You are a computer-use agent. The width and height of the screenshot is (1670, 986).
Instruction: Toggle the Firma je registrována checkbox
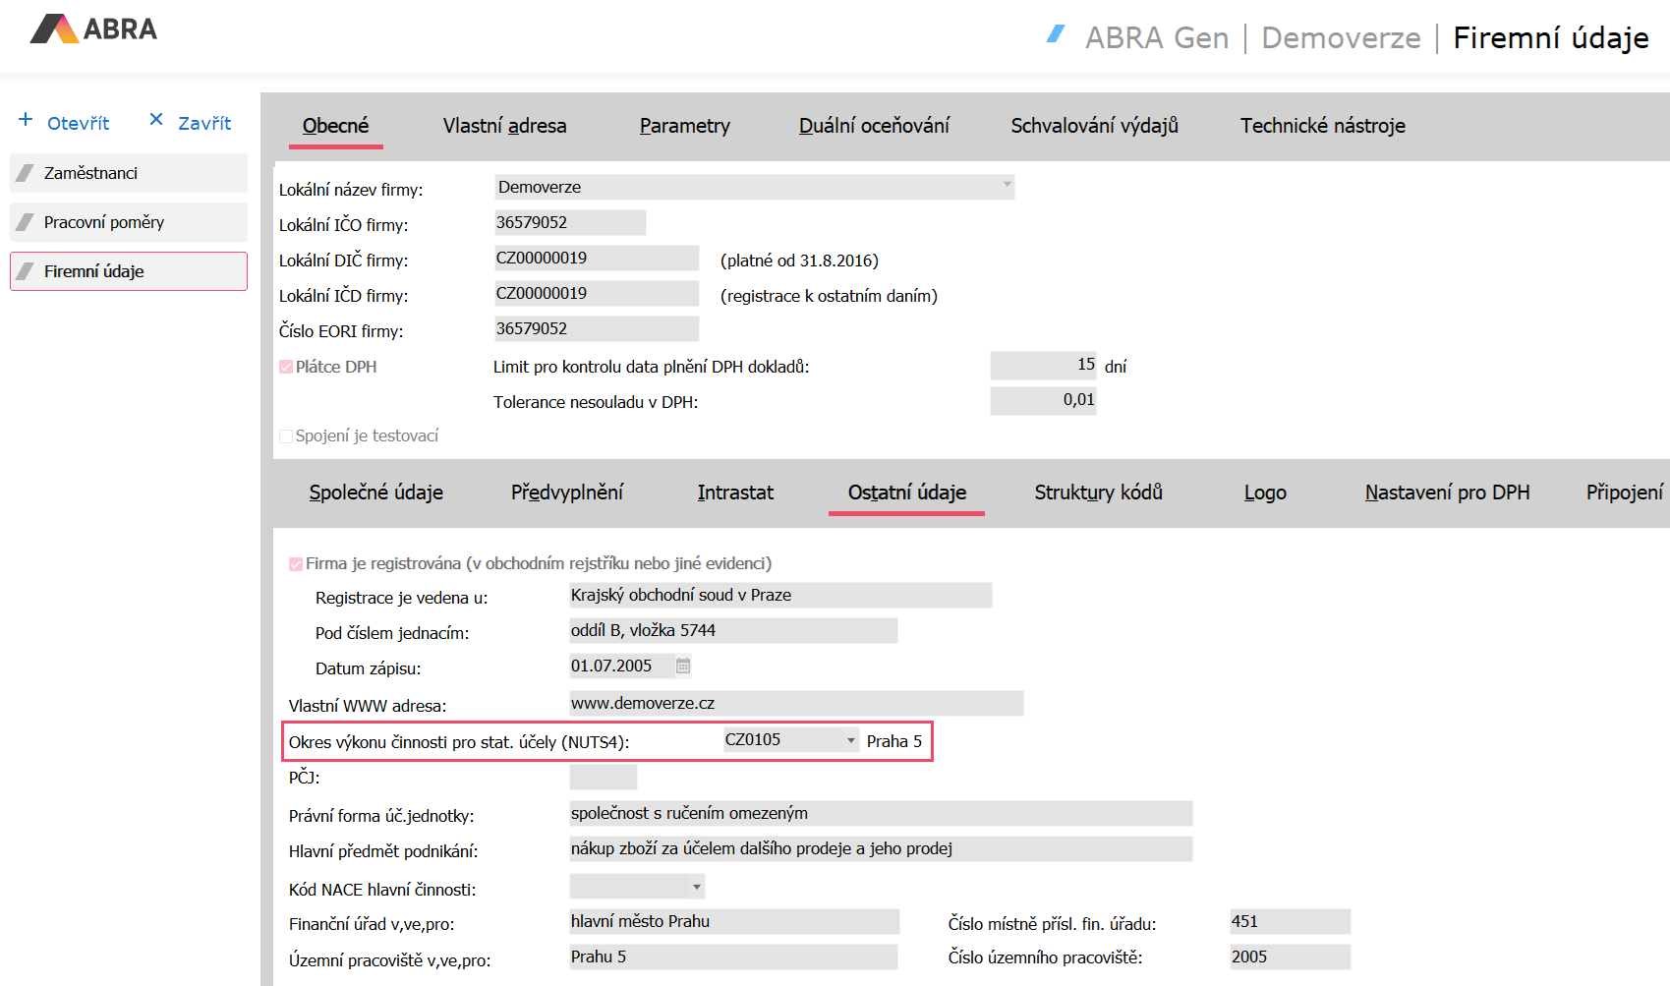[x=296, y=564]
